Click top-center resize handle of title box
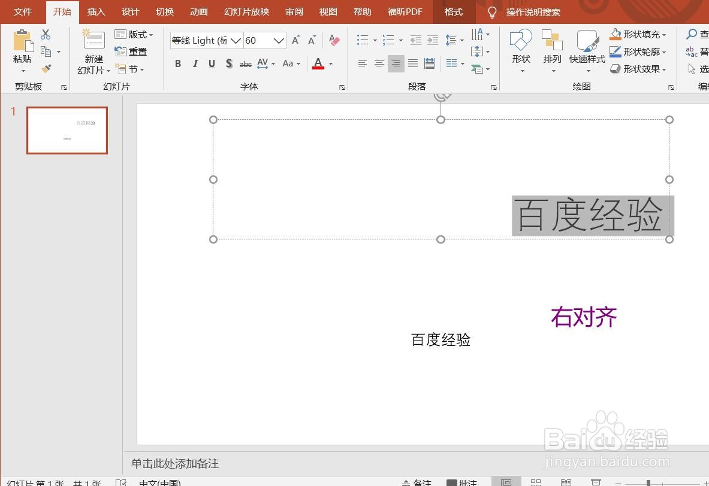Screen dimensions: 709x486 click(441, 120)
